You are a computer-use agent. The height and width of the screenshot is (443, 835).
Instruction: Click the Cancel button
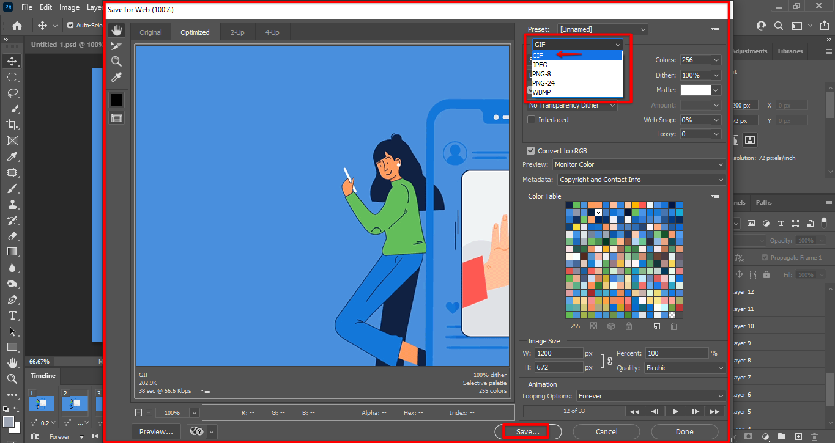(606, 431)
